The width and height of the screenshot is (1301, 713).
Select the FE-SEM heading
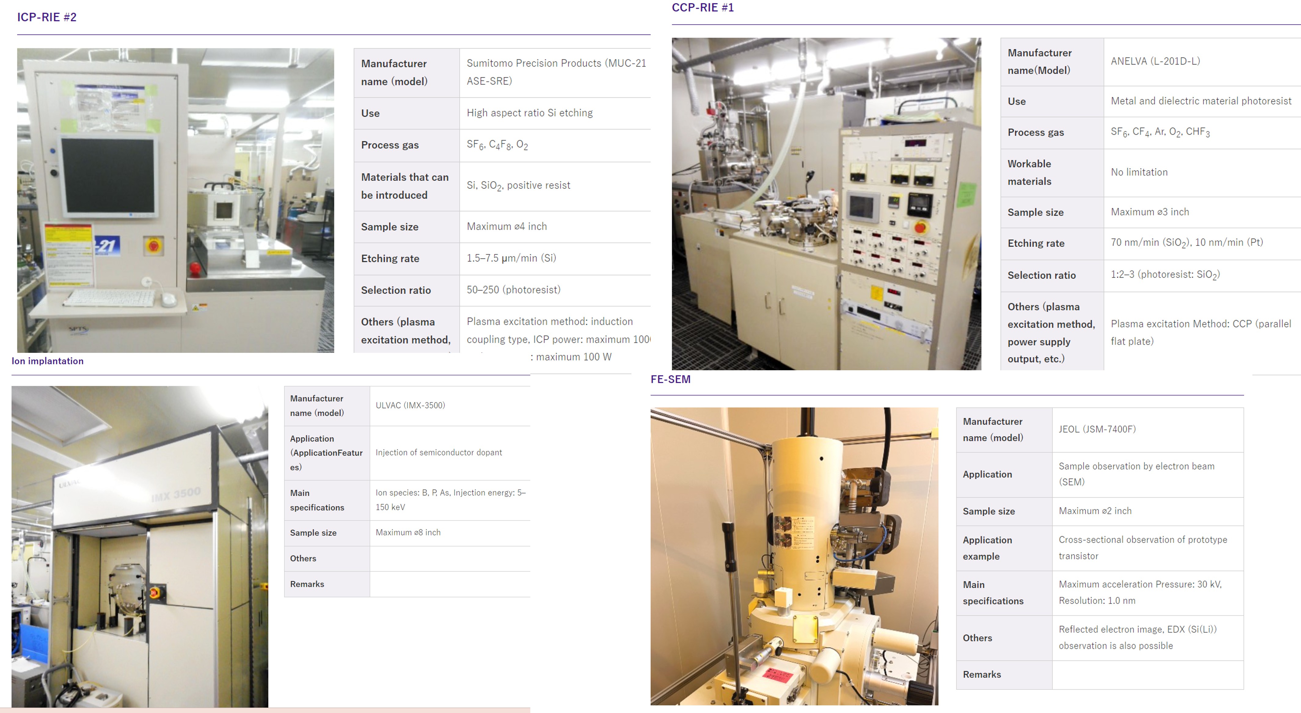point(670,379)
